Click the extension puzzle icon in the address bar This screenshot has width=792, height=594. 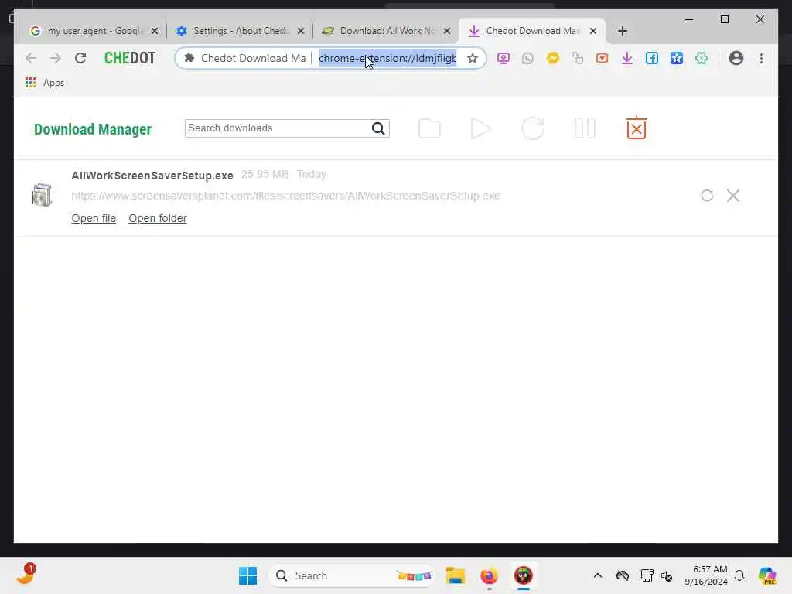tap(189, 58)
